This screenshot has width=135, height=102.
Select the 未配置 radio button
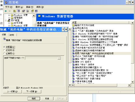[4, 47]
